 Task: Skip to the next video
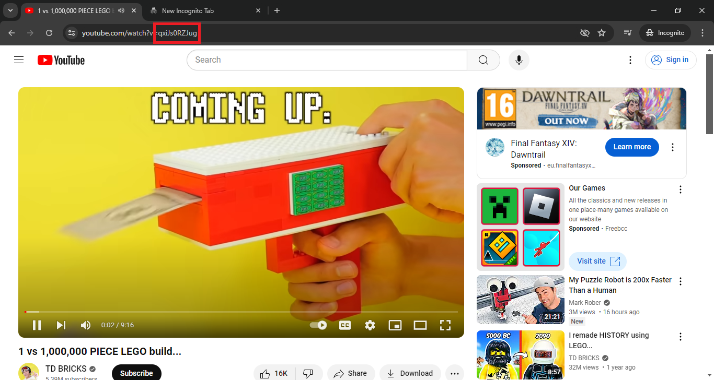[x=61, y=325]
